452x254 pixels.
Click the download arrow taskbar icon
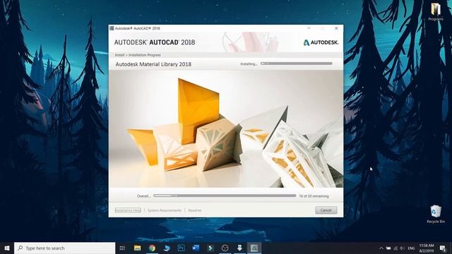click(x=239, y=248)
